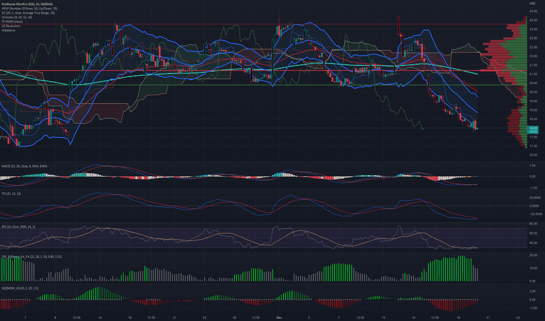Click the date label 16 on time axis
Screen dimensions: 545x321
[x=130, y=317]
